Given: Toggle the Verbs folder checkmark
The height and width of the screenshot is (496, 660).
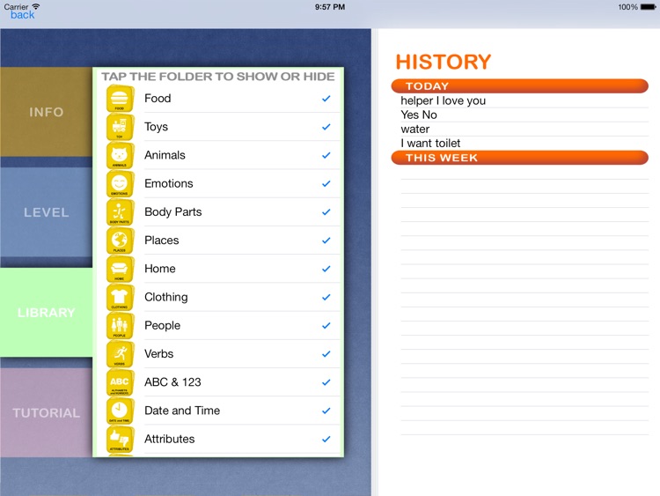Looking at the screenshot, I should click(x=326, y=354).
